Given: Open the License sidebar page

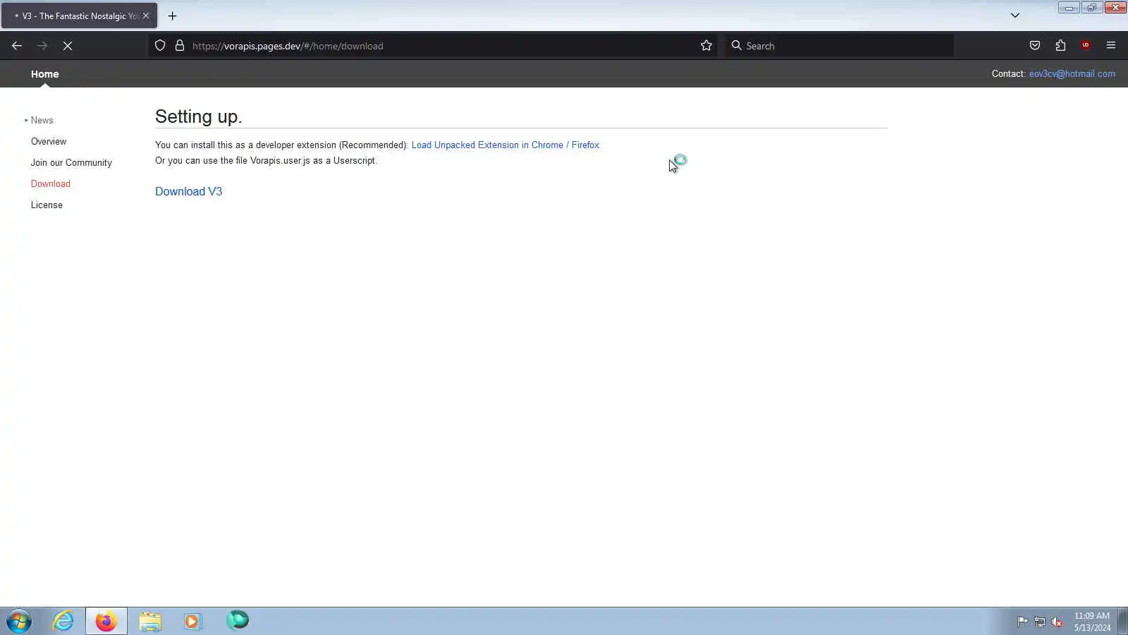Looking at the screenshot, I should pos(47,205).
